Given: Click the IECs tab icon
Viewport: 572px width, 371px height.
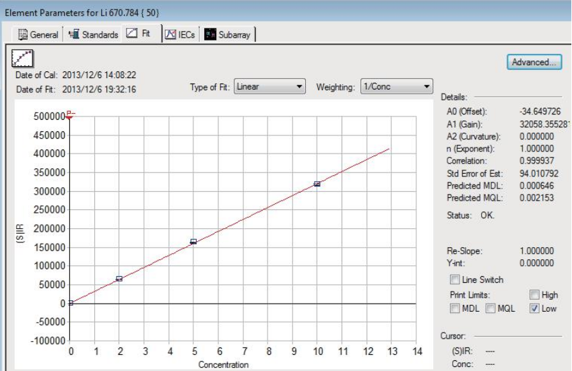Looking at the screenshot, I should coord(171,34).
